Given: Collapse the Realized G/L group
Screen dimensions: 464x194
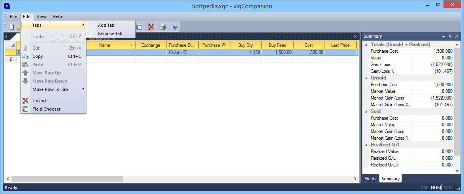Looking at the screenshot, I should 366,145.
